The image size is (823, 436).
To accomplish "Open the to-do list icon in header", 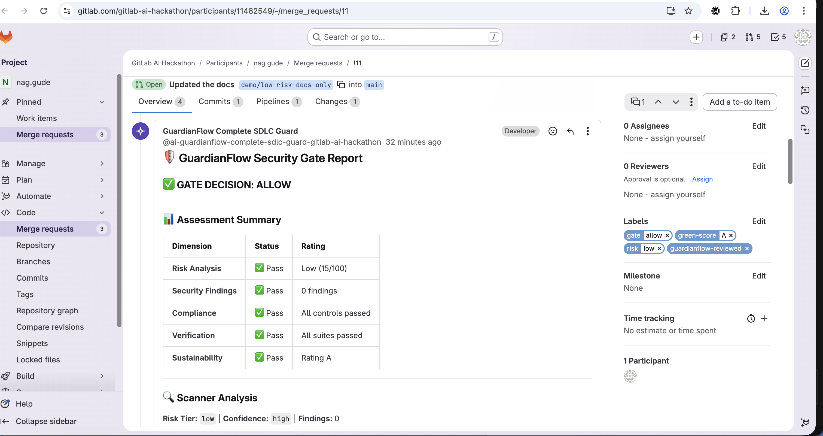I will pyautogui.click(x=778, y=37).
